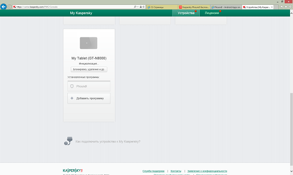Viewport: 293px width, 175px height.
Task: Click the 'Инициализация...' status text
Action: [x=89, y=64]
